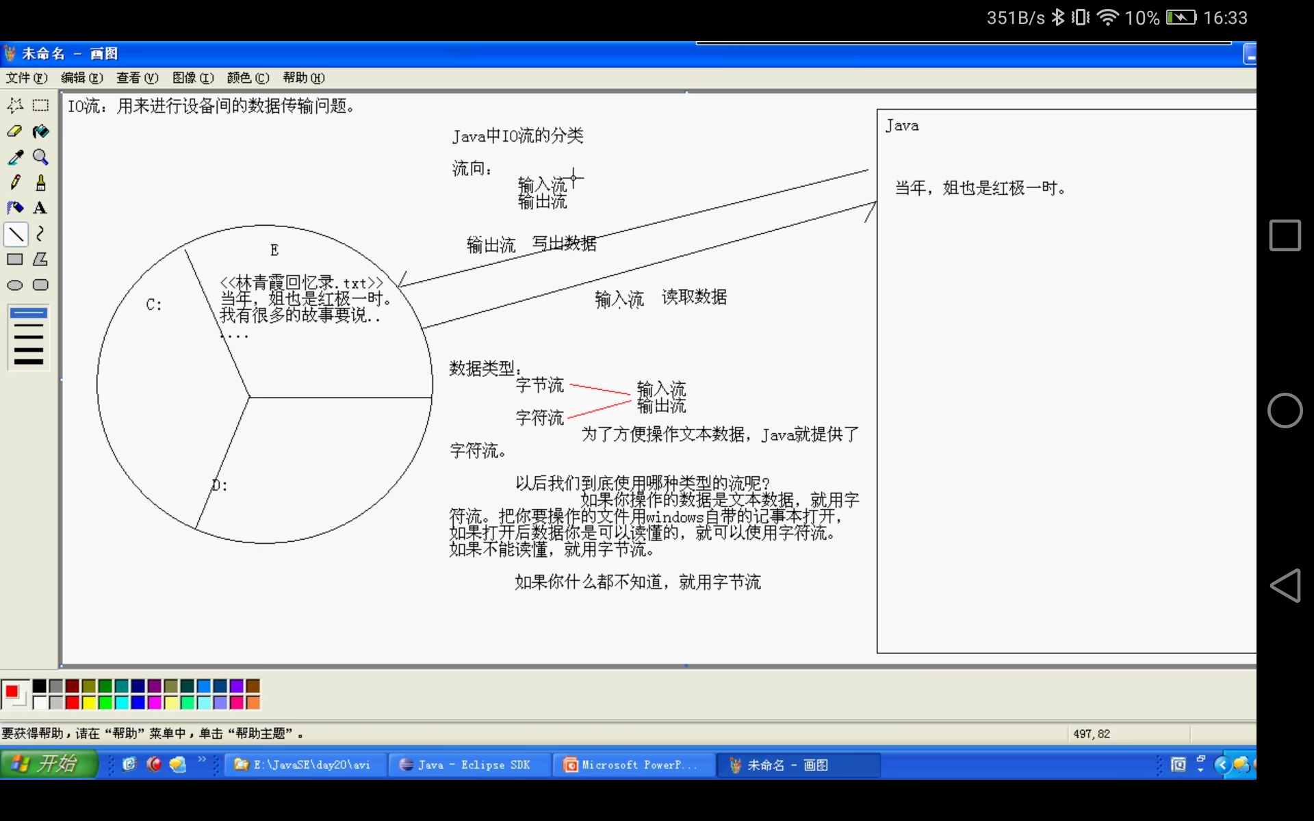The width and height of the screenshot is (1314, 821).
Task: Choose the thickest line width option
Action: pyautogui.click(x=29, y=361)
